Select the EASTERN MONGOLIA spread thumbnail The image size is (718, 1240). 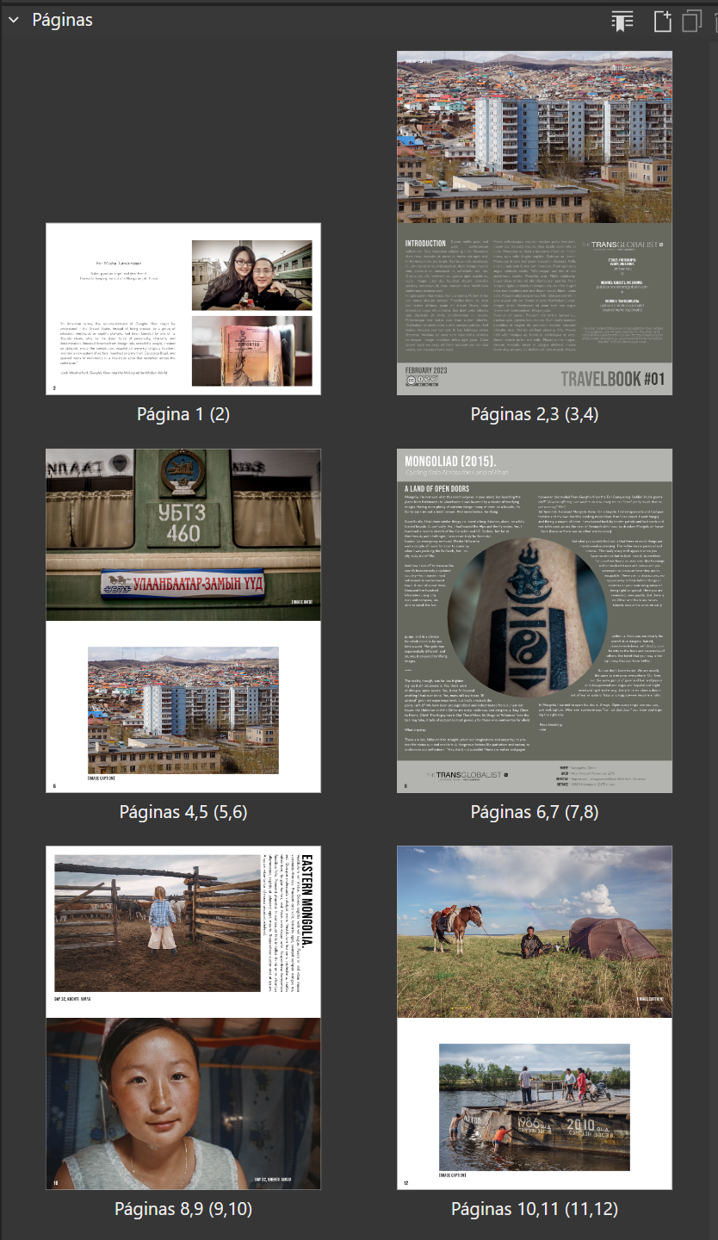pyautogui.click(x=182, y=1016)
